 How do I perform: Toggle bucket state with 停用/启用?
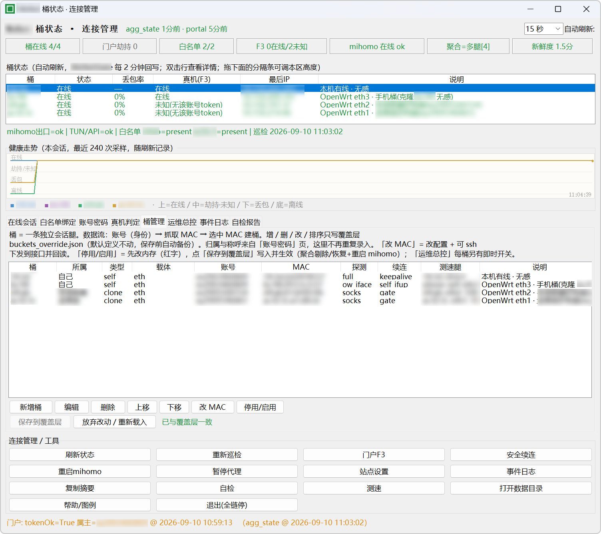[260, 407]
